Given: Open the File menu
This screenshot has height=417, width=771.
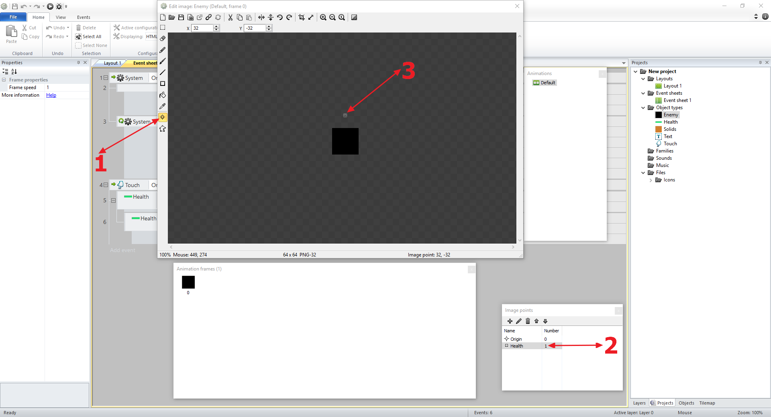Looking at the screenshot, I should 13,17.
